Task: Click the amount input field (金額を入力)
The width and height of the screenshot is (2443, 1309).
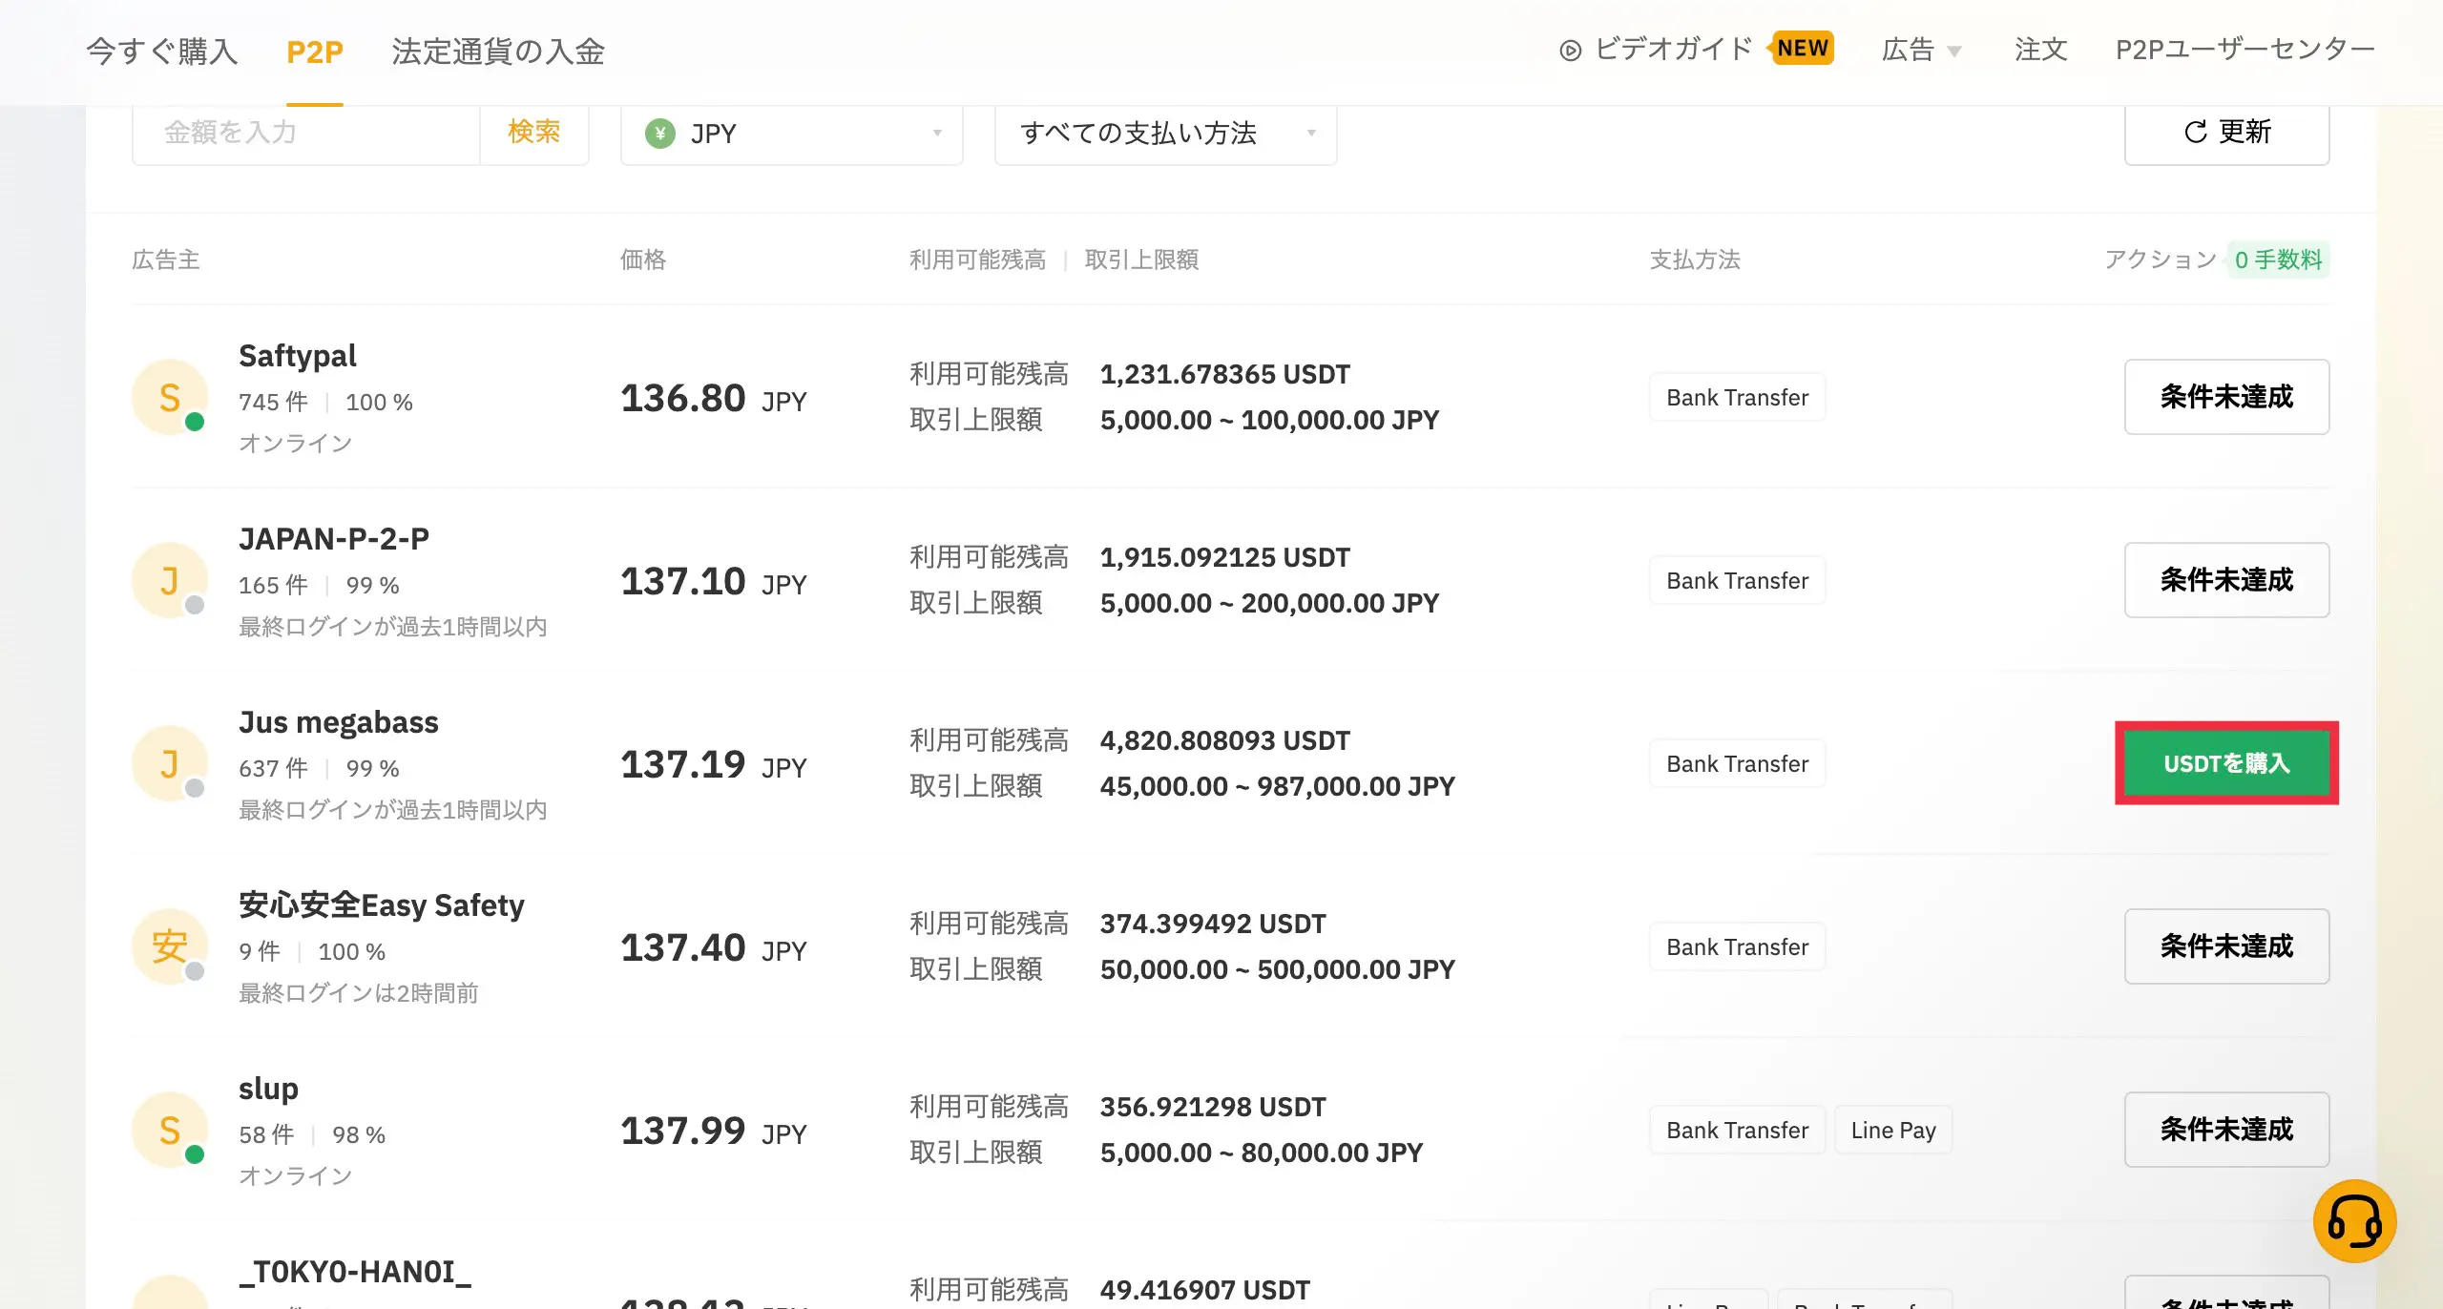Action: 305,132
